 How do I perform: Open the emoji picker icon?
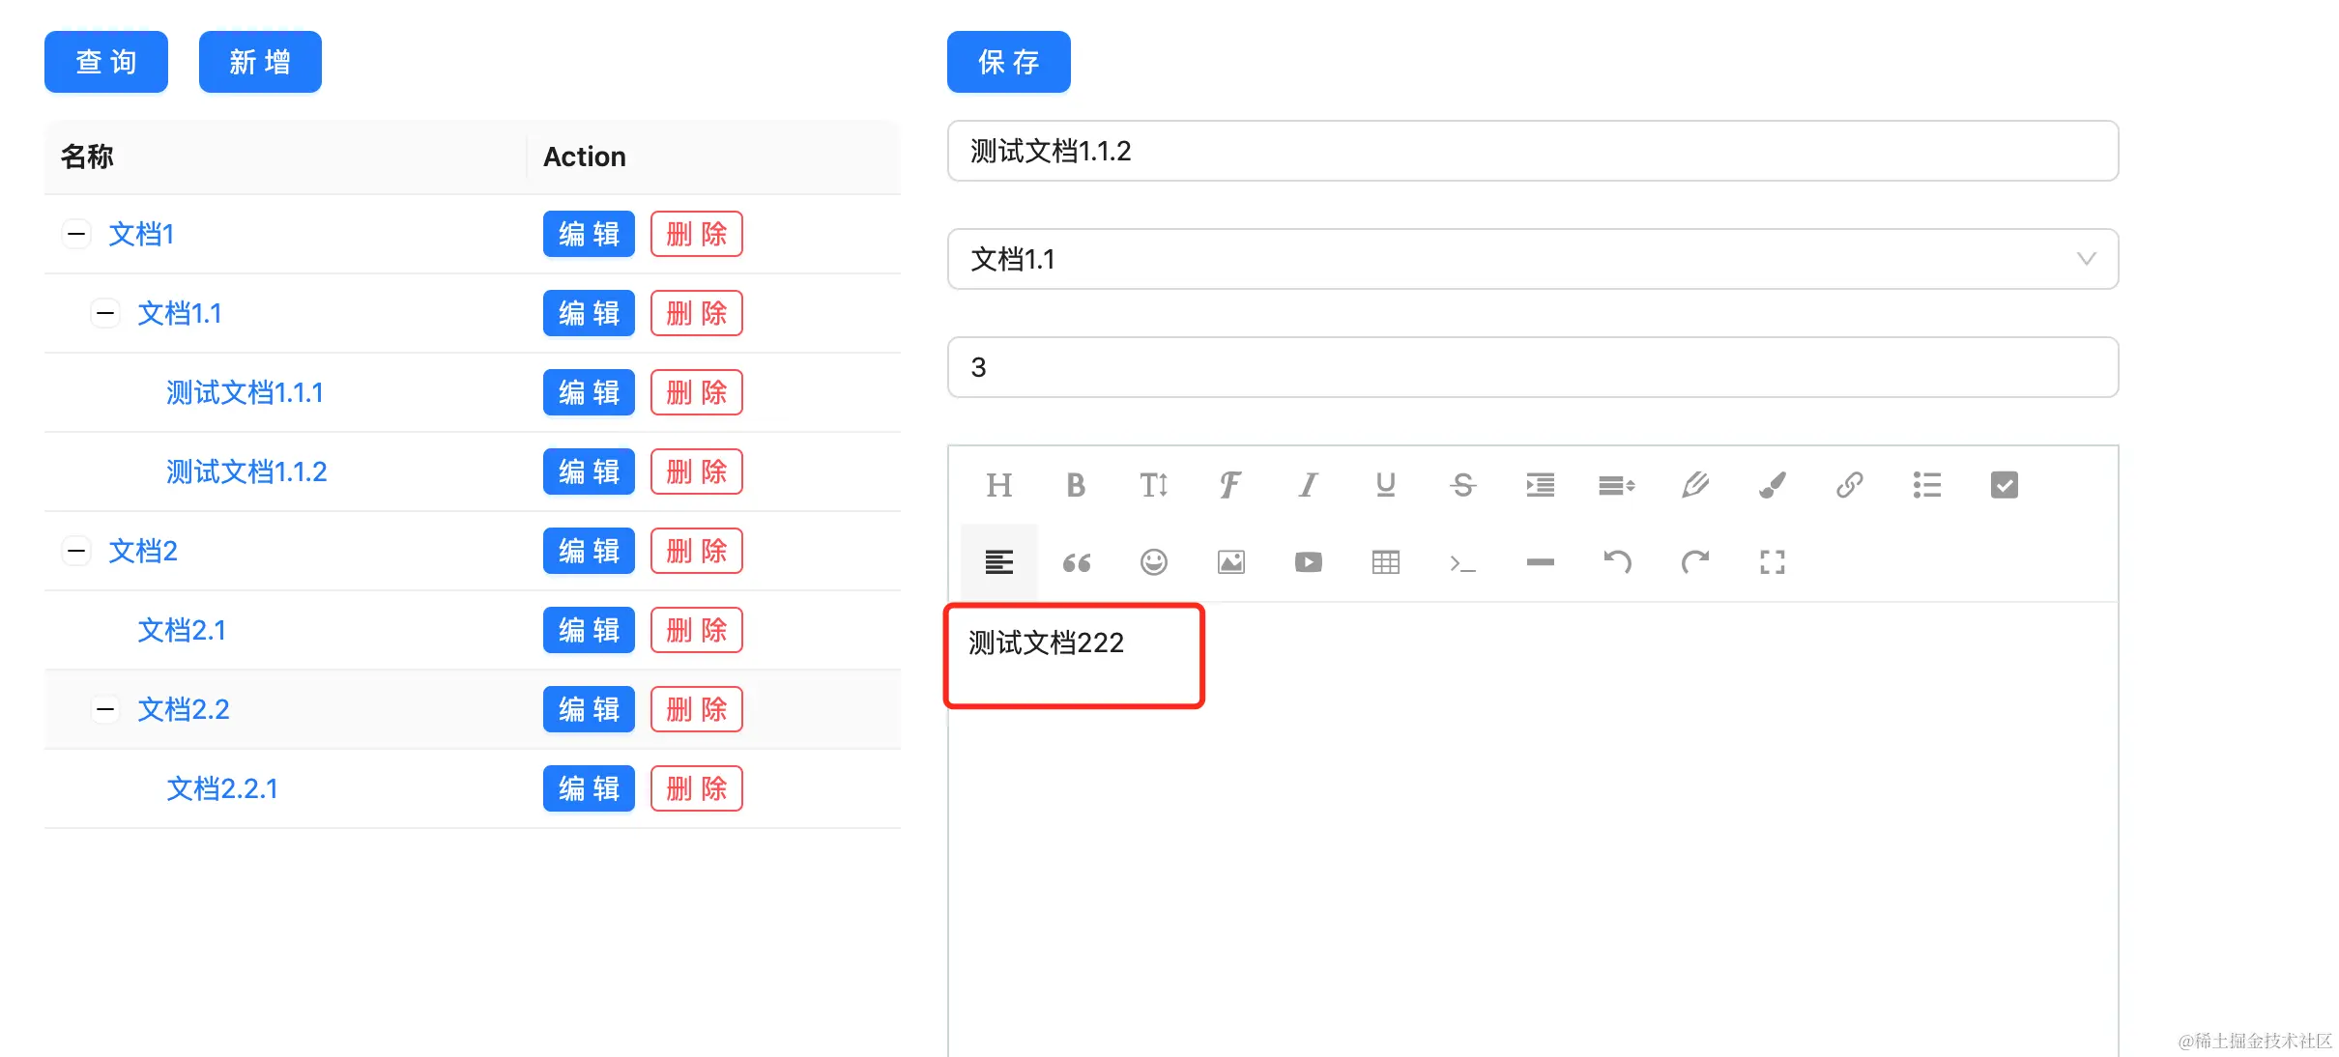tap(1153, 562)
